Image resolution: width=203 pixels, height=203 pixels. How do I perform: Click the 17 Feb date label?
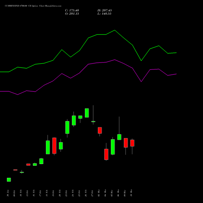(x=40, y=193)
